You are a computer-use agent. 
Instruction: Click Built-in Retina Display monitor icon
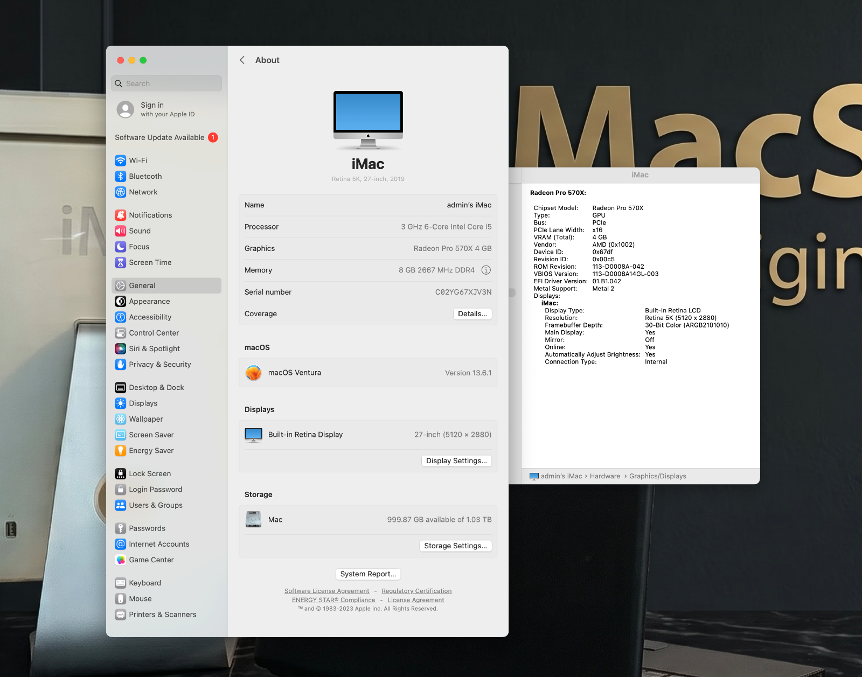pos(254,435)
